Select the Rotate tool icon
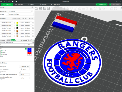Screen dimensions: 122x92 71,8
